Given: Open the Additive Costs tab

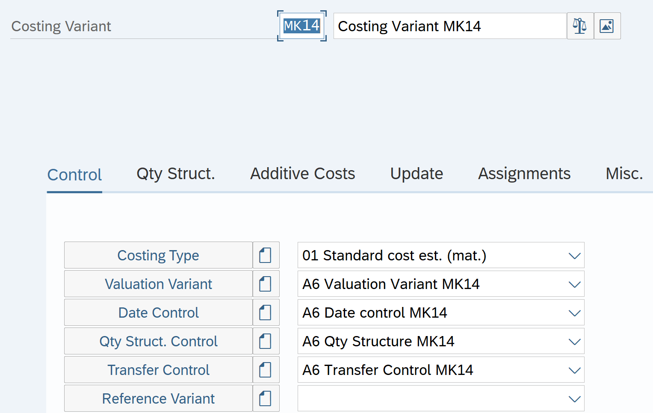Looking at the screenshot, I should coord(302,174).
